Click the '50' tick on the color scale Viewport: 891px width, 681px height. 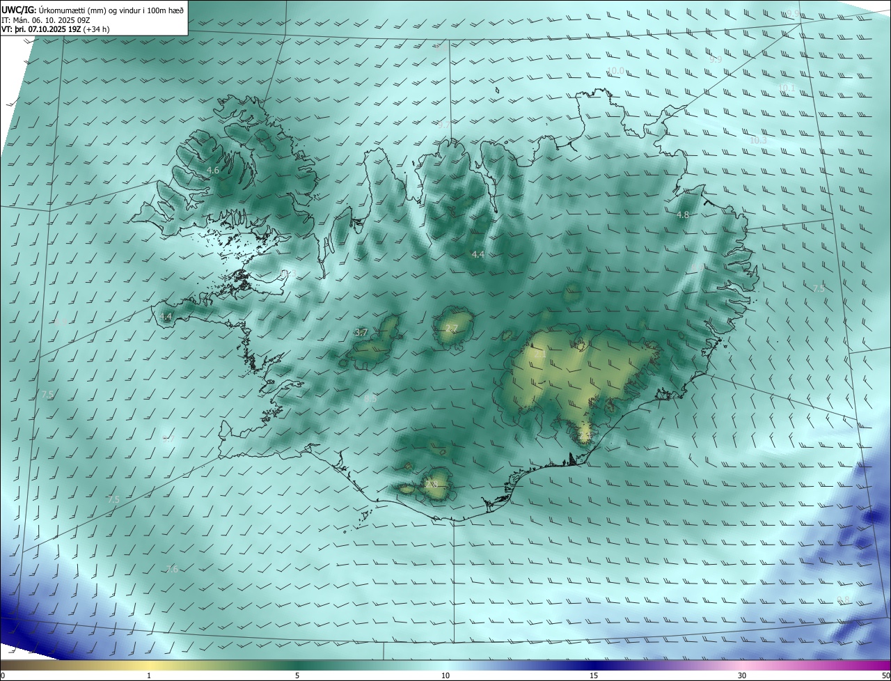point(886,675)
